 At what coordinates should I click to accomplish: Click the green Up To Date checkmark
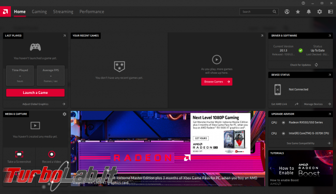(300, 51)
